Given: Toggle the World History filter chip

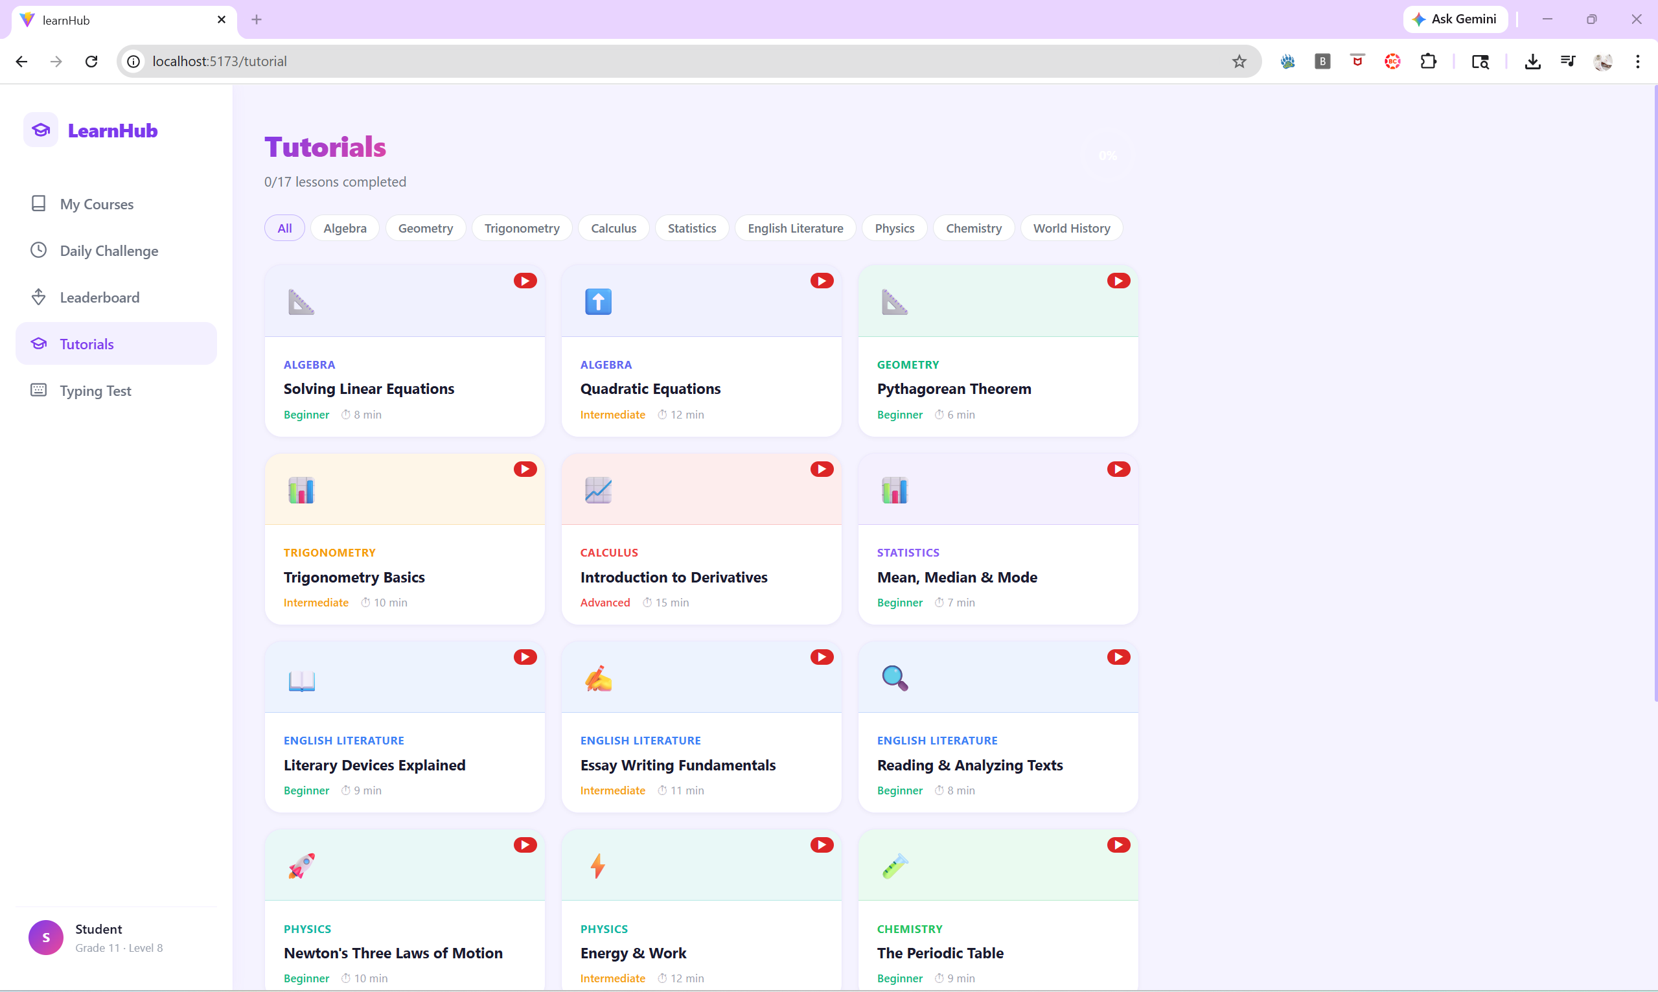Looking at the screenshot, I should click(x=1070, y=228).
